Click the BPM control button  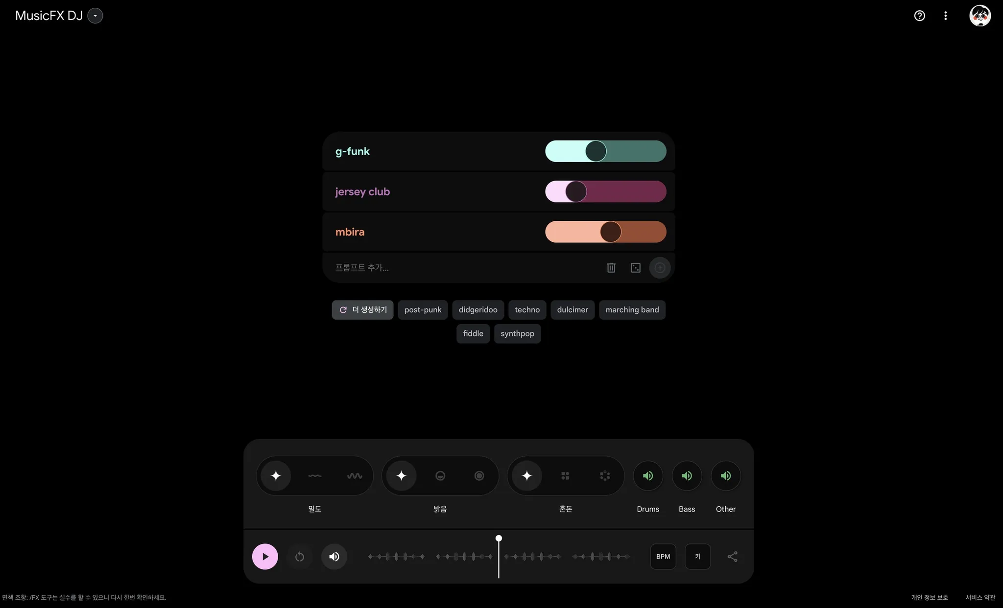[663, 557]
